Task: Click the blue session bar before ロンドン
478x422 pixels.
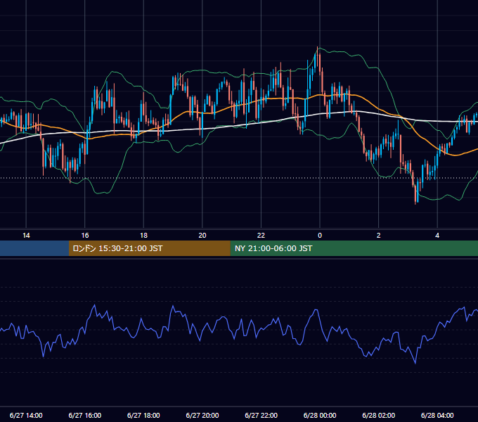Action: coord(34,248)
